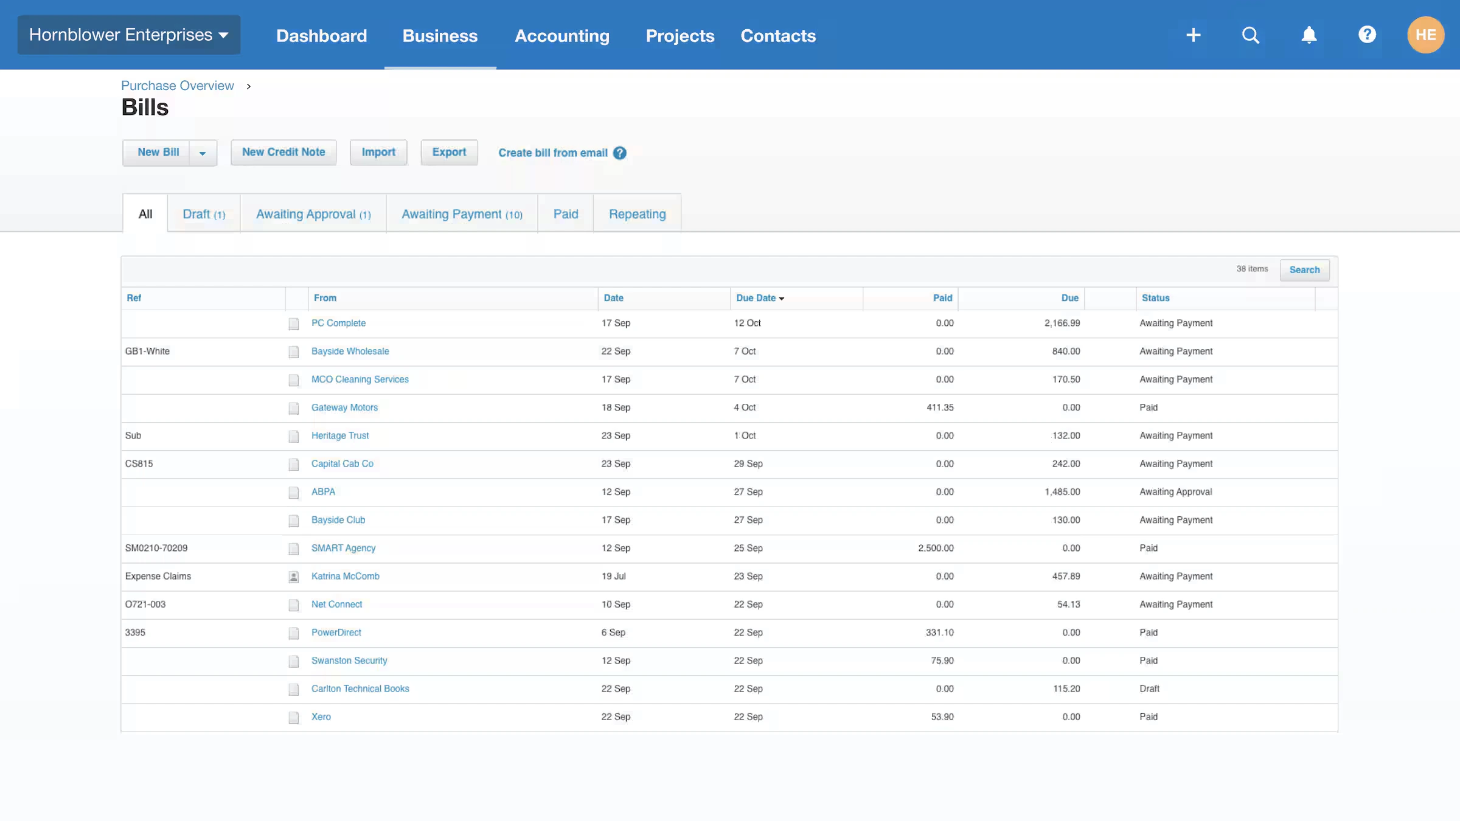Open the Accounting menu
Viewport: 1460px width, 821px height.
coord(561,36)
